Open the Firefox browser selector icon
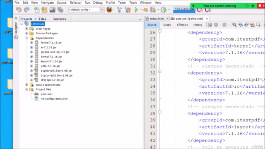265x149 pixels. 109,10
